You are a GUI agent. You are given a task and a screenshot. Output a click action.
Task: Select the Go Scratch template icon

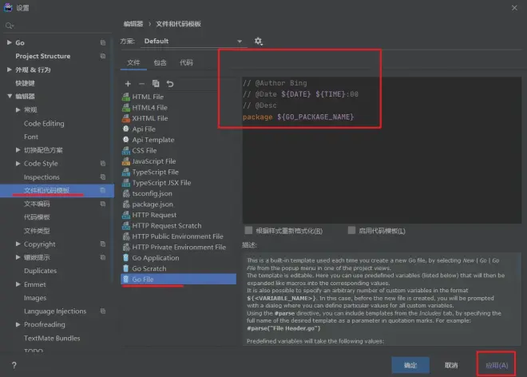[x=126, y=268]
